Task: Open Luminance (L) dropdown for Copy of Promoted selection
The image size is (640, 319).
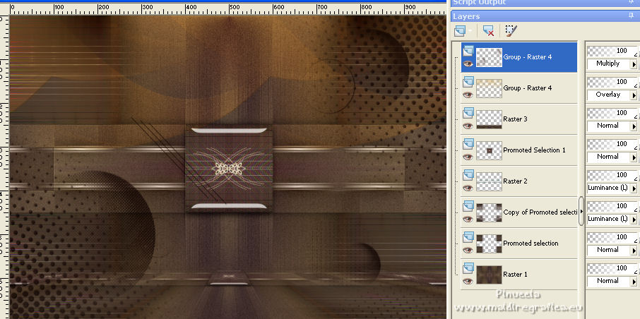Action: pyautogui.click(x=634, y=219)
